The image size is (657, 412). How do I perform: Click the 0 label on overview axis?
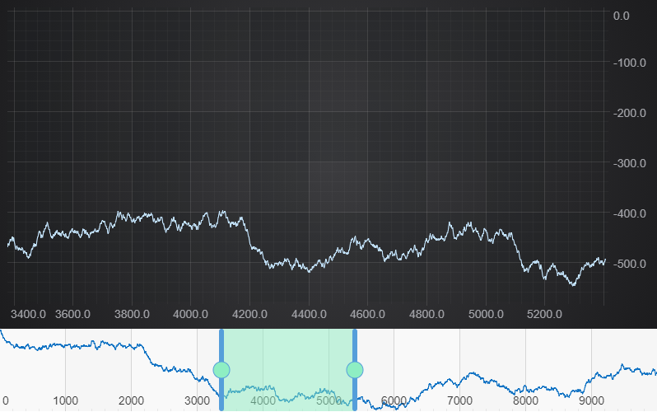pos(6,401)
